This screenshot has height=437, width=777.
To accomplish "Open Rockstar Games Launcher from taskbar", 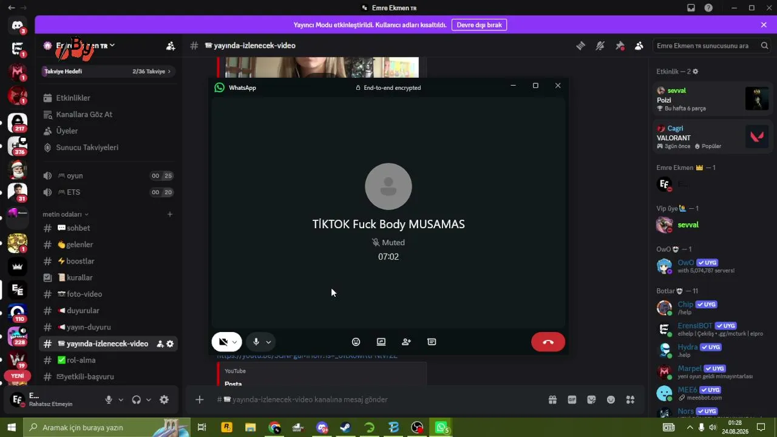I will click(226, 427).
